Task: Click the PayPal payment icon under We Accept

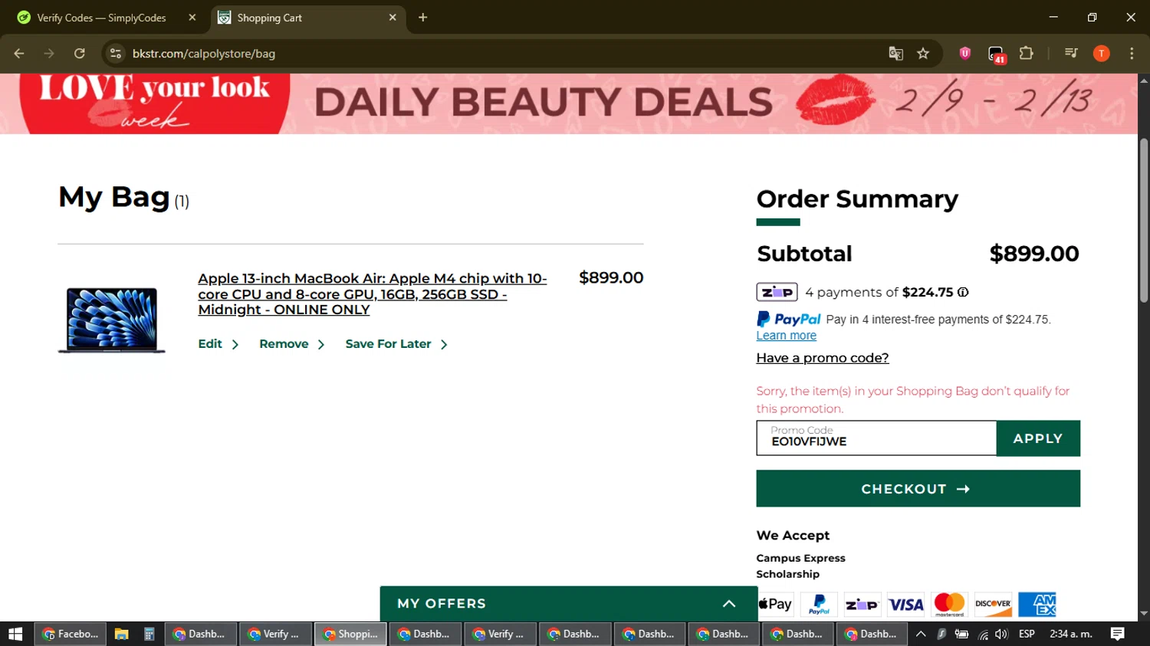Action: point(819,605)
